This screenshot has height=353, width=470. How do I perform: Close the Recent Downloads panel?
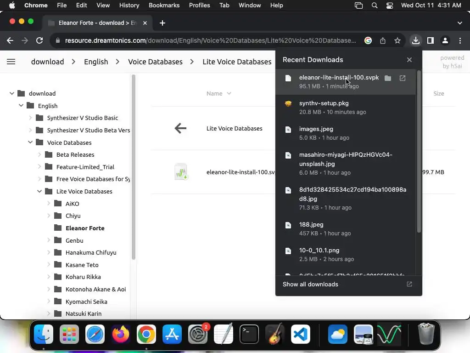(x=409, y=60)
